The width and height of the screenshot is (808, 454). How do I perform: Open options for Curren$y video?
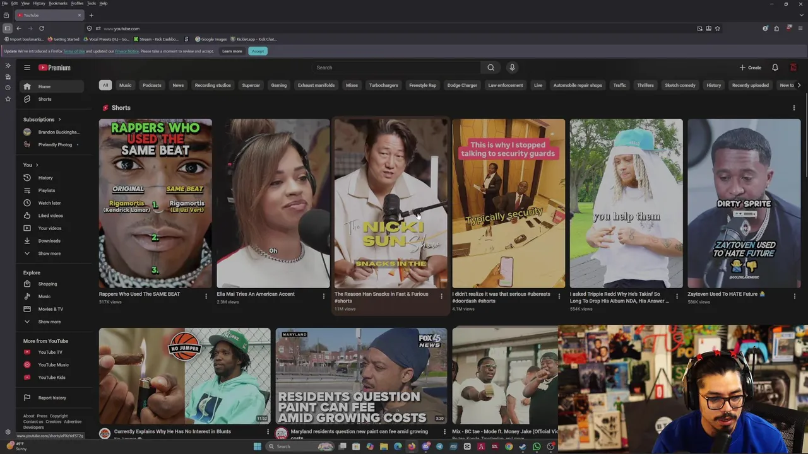pyautogui.click(x=268, y=432)
